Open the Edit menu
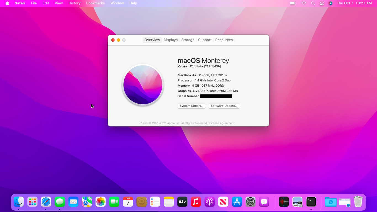 click(46, 3)
